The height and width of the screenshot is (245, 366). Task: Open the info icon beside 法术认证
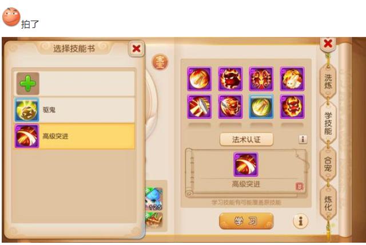(303, 140)
